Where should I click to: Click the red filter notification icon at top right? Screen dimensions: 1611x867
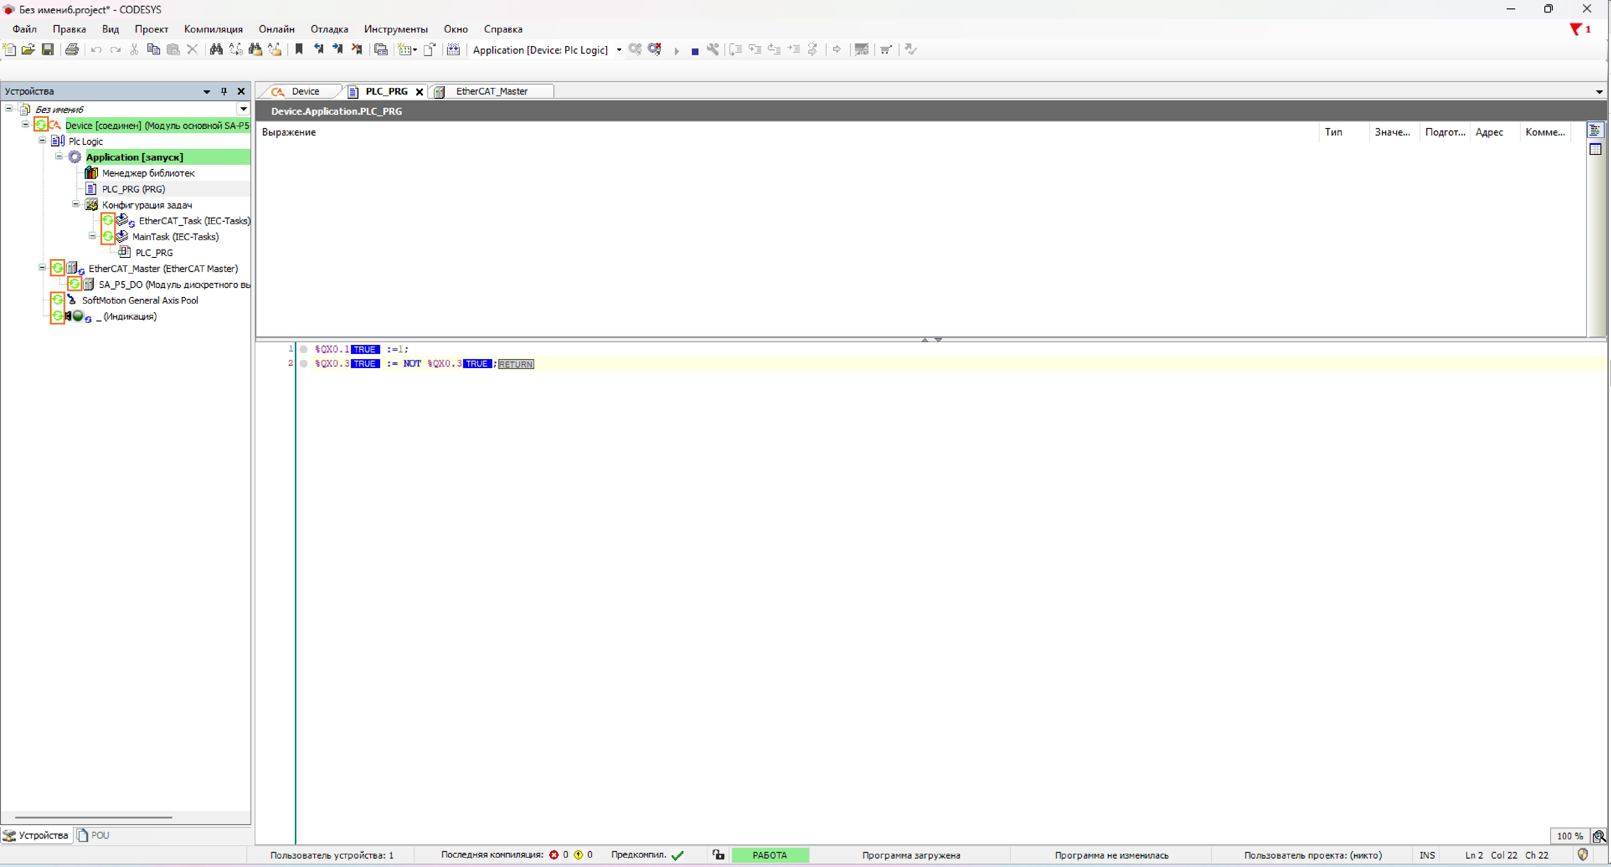tap(1577, 30)
